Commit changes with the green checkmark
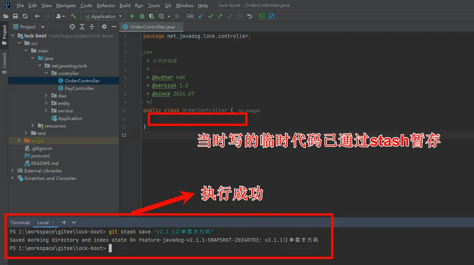Viewport: 474px width, 265px height. (210, 16)
